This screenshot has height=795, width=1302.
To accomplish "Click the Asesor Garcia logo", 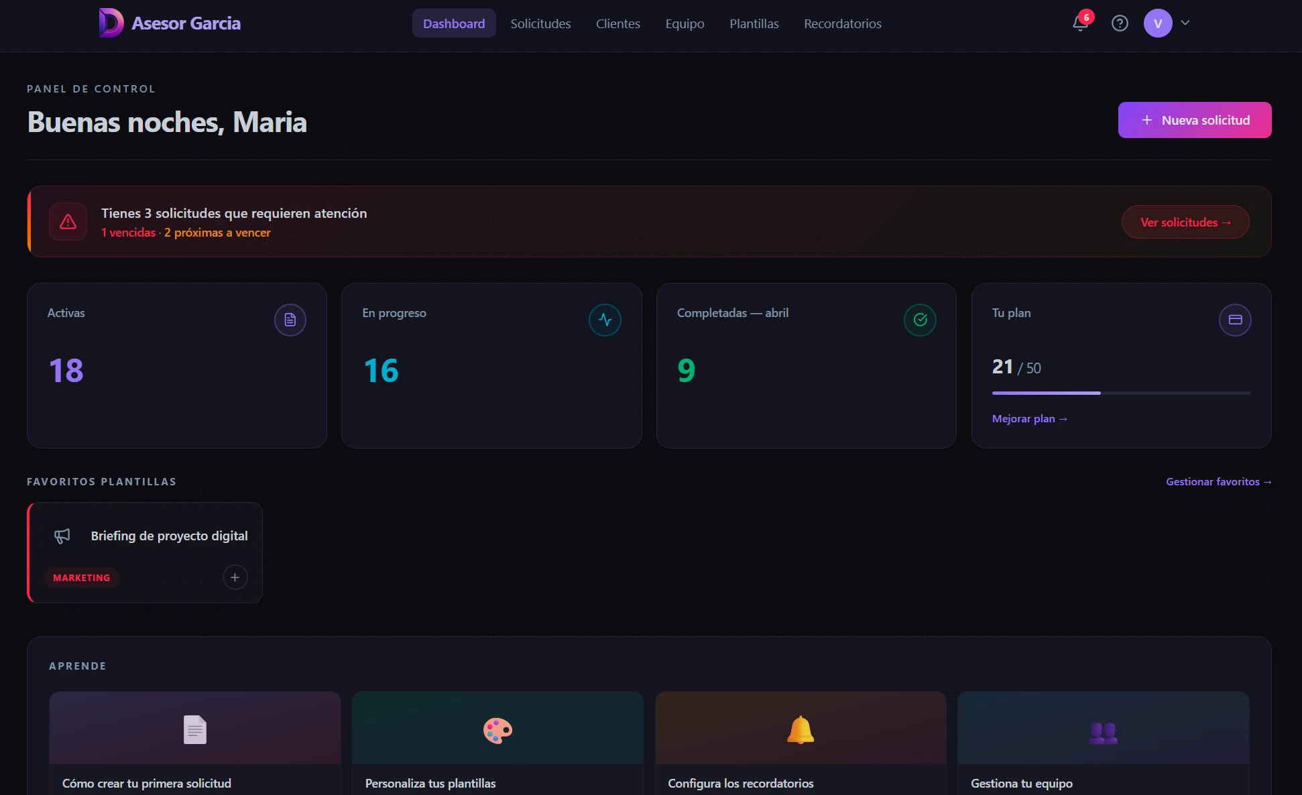I will point(169,22).
